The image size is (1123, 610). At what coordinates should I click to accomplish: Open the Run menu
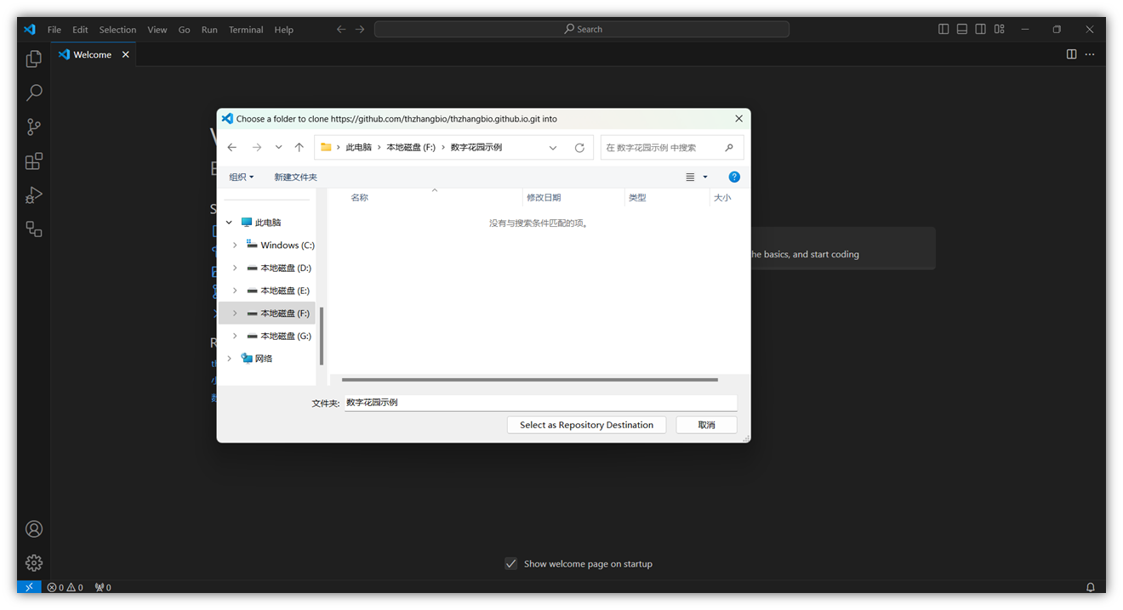click(209, 29)
